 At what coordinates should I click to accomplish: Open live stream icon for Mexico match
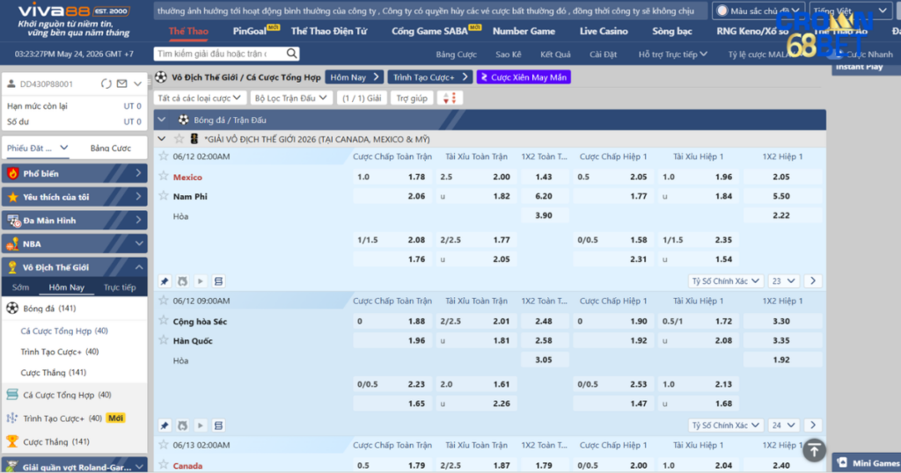tap(201, 281)
